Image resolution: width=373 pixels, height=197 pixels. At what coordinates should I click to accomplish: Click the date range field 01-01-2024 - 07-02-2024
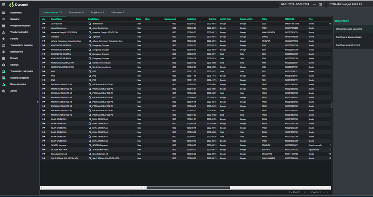tap(295, 4)
